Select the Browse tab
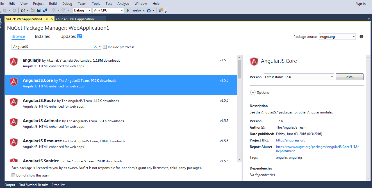This screenshot has width=382, height=188. 18,36
